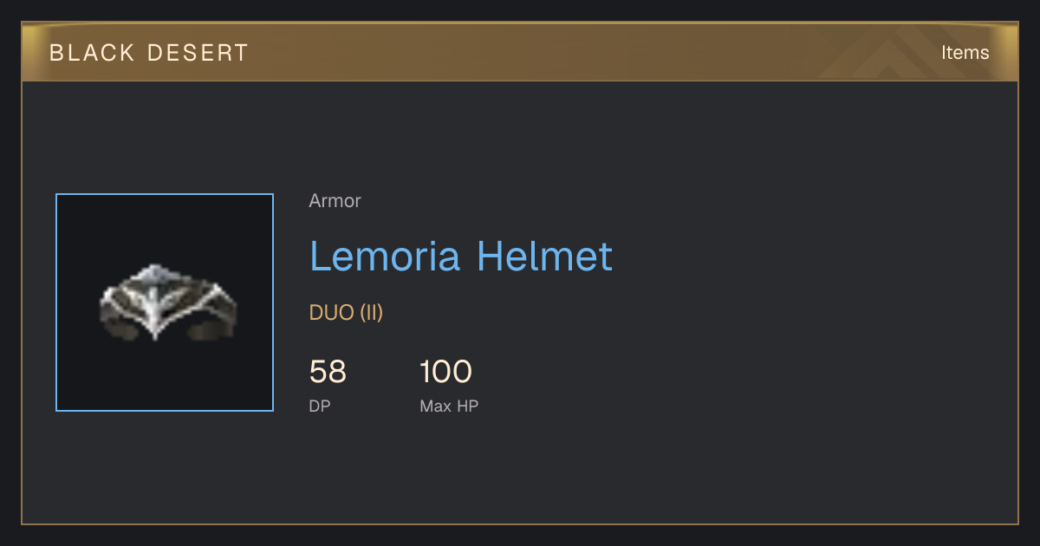Click the 58 defense value
1040x546 pixels.
[x=328, y=373]
